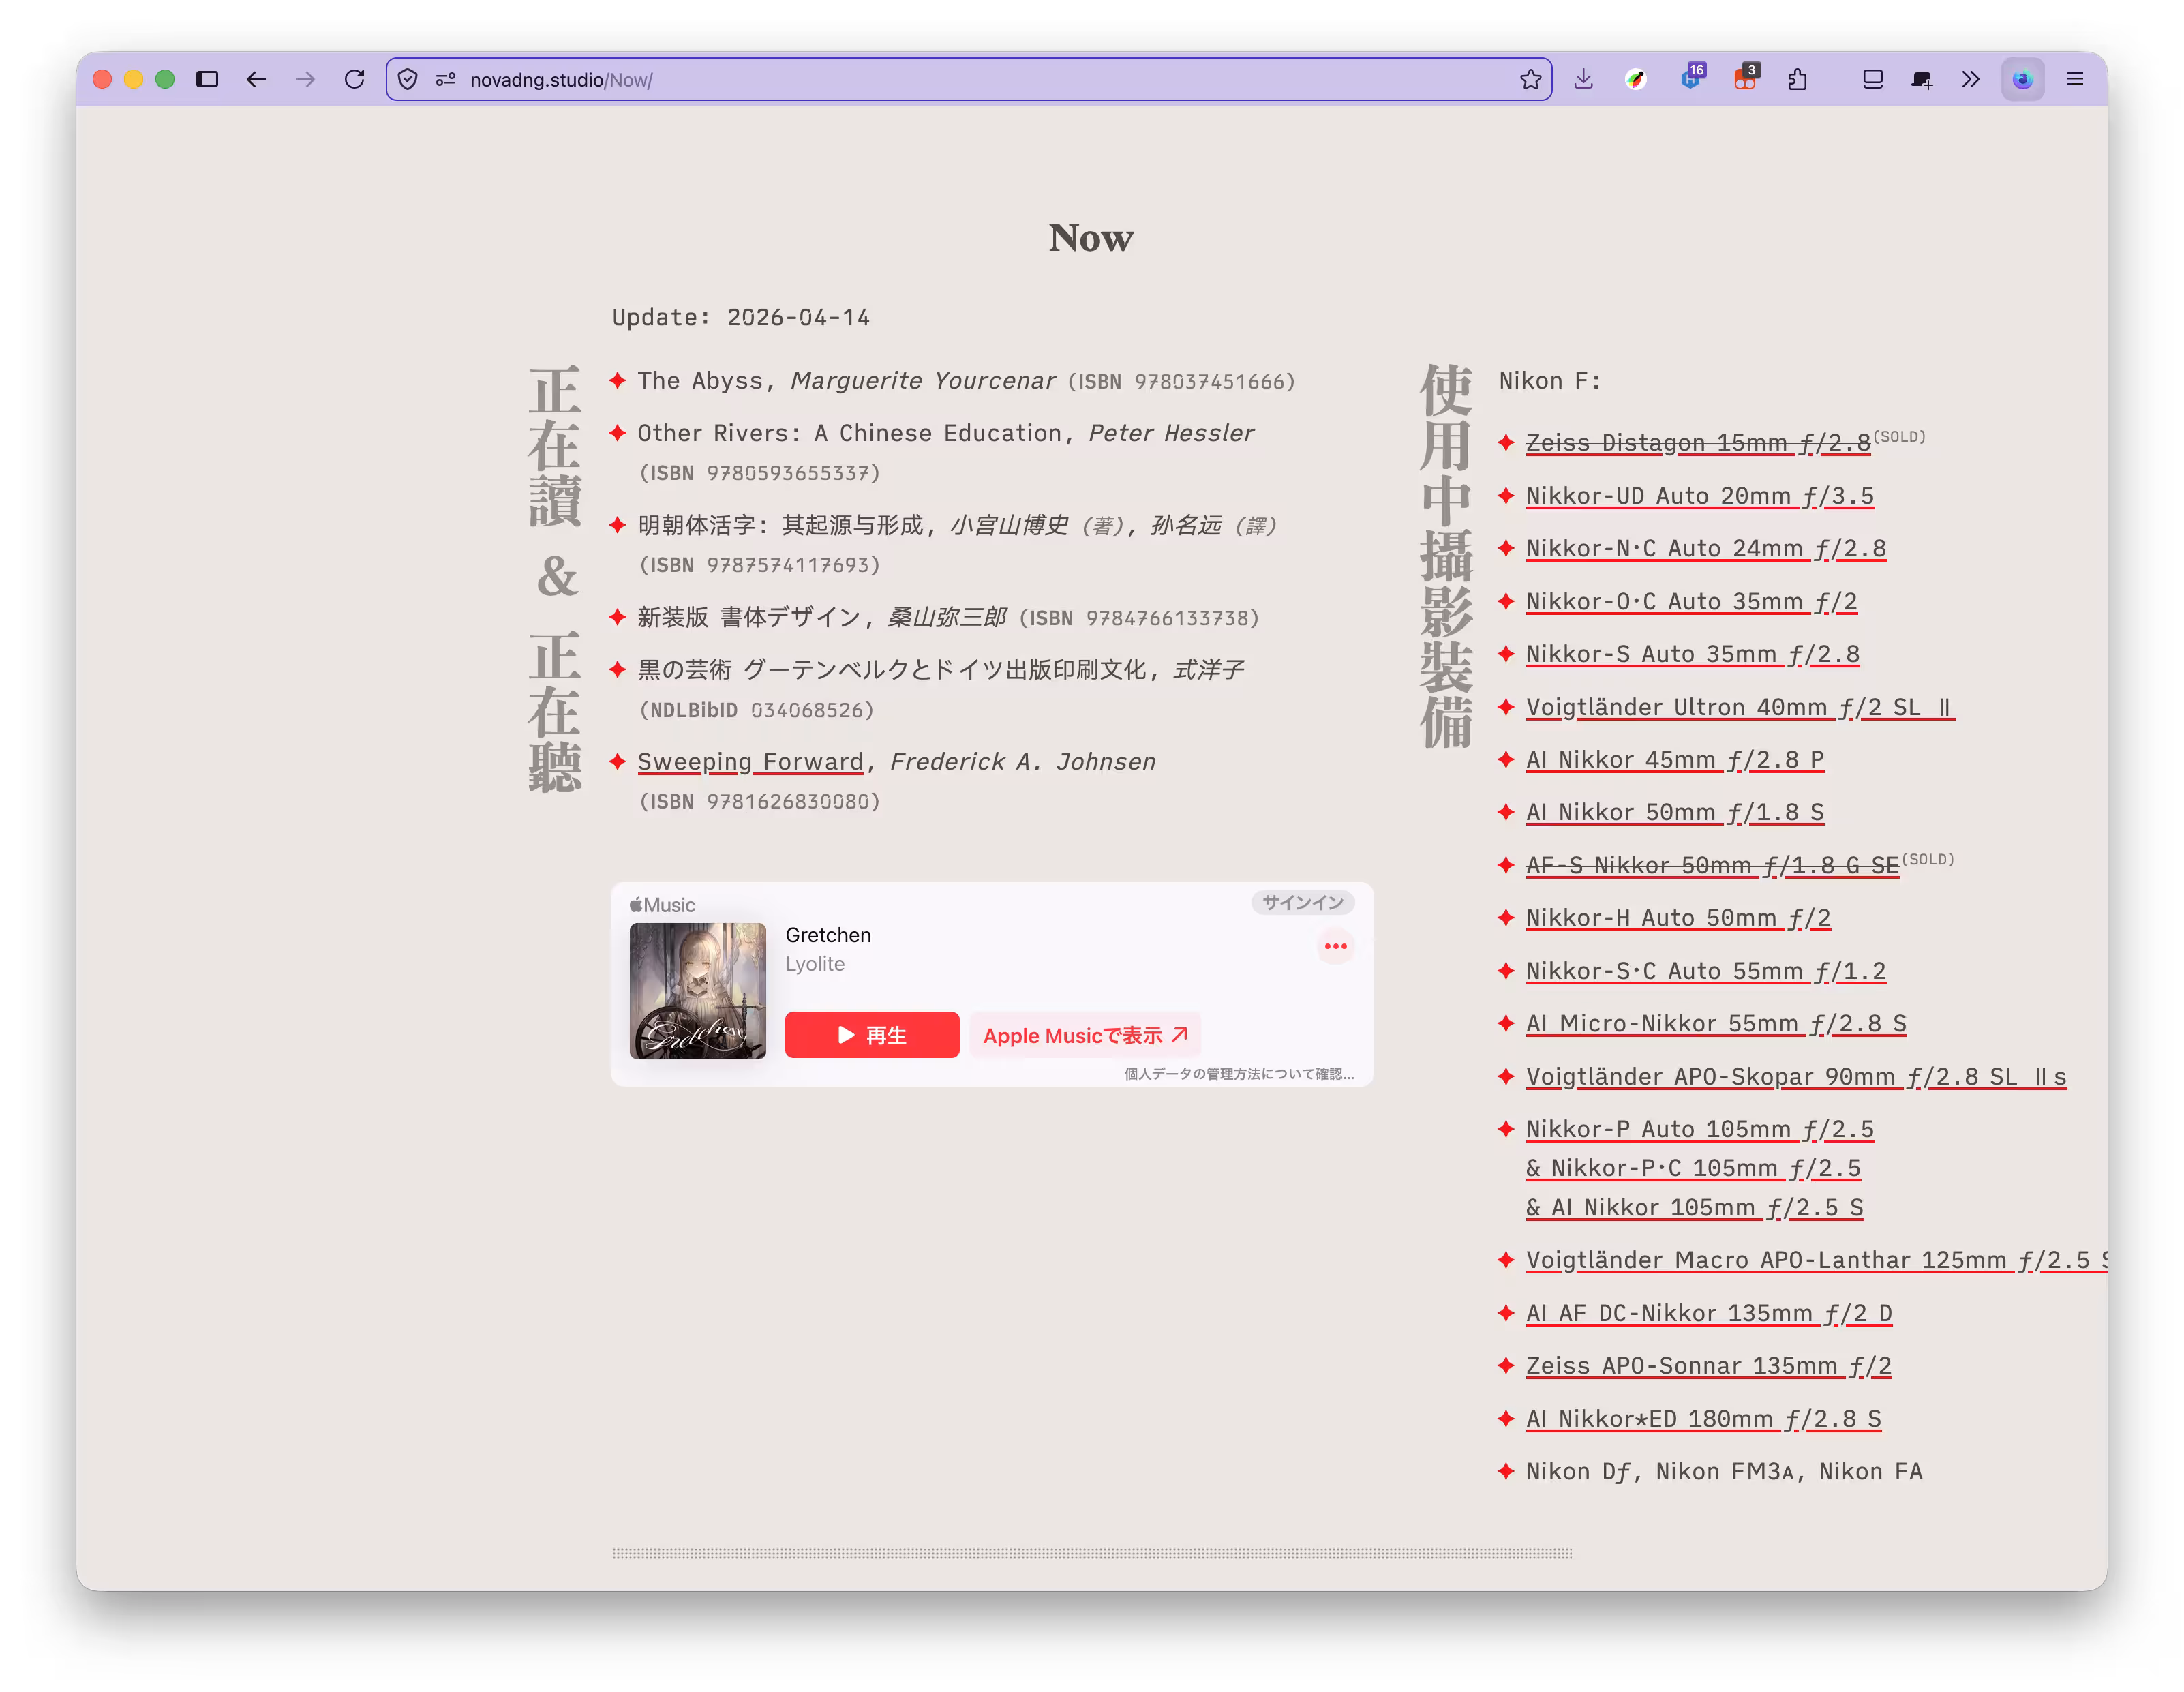Click the Gretchen album cover thumbnail

pos(697,990)
